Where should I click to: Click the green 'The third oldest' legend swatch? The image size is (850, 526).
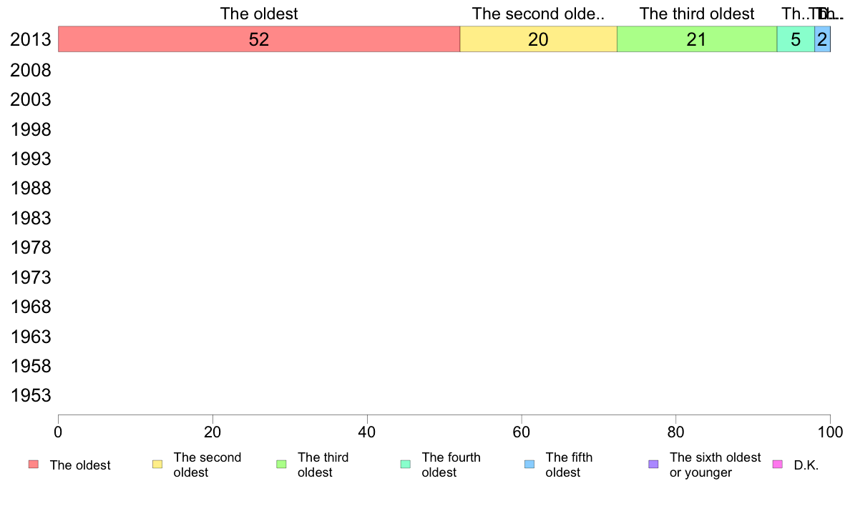(281, 465)
